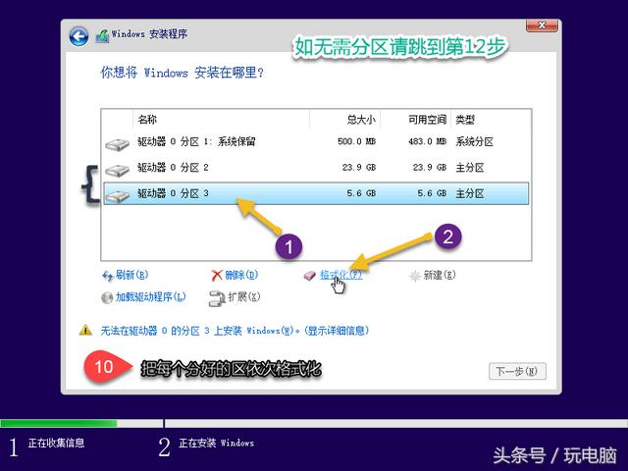Click the red 删除 delete icon

[x=217, y=276]
